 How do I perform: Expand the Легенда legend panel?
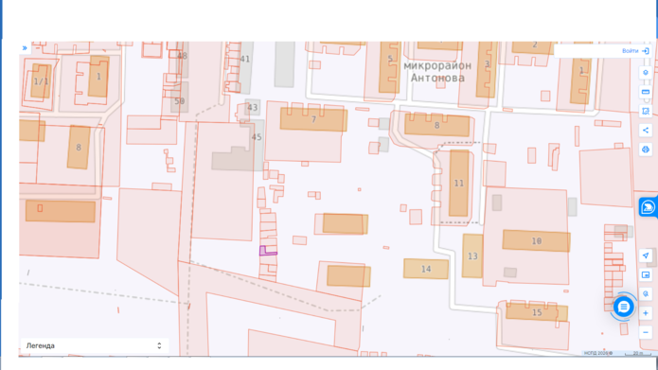95,345
